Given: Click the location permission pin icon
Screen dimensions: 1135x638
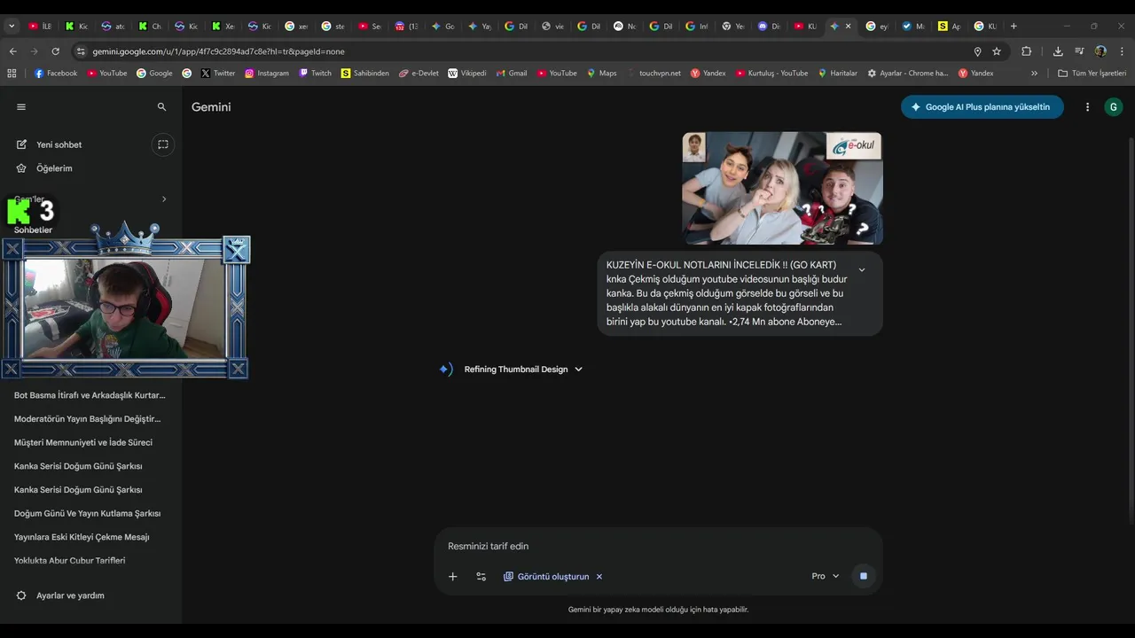Looking at the screenshot, I should pos(977,51).
